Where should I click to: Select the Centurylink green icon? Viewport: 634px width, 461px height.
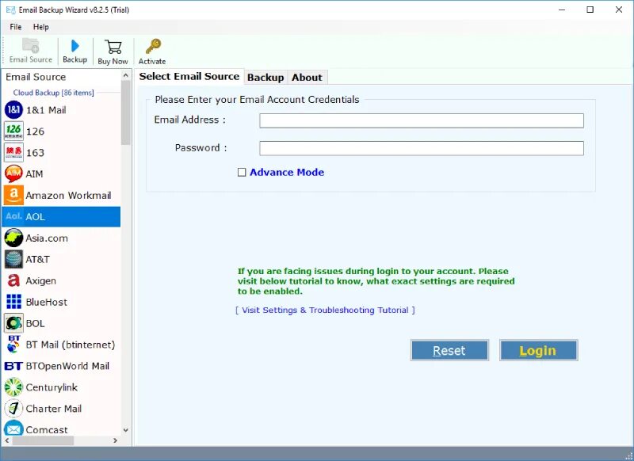point(13,387)
